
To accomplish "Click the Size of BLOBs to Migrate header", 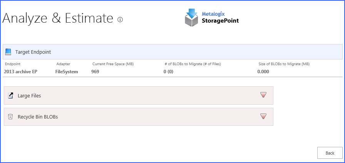I will coord(284,64).
